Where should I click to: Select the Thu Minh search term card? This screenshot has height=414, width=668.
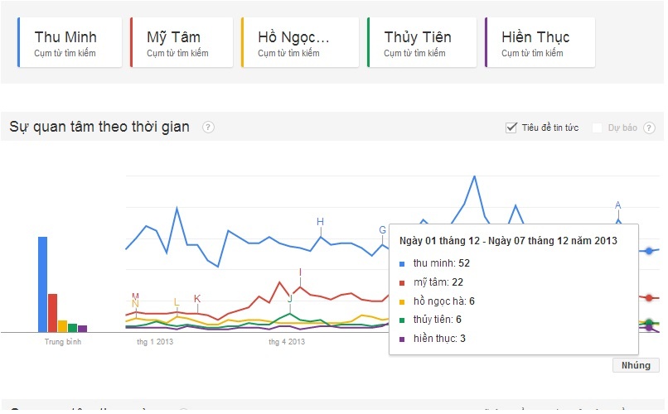(70, 43)
